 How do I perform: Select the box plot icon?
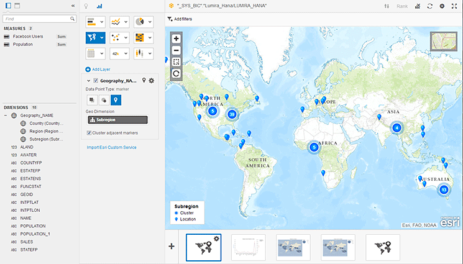click(139, 53)
